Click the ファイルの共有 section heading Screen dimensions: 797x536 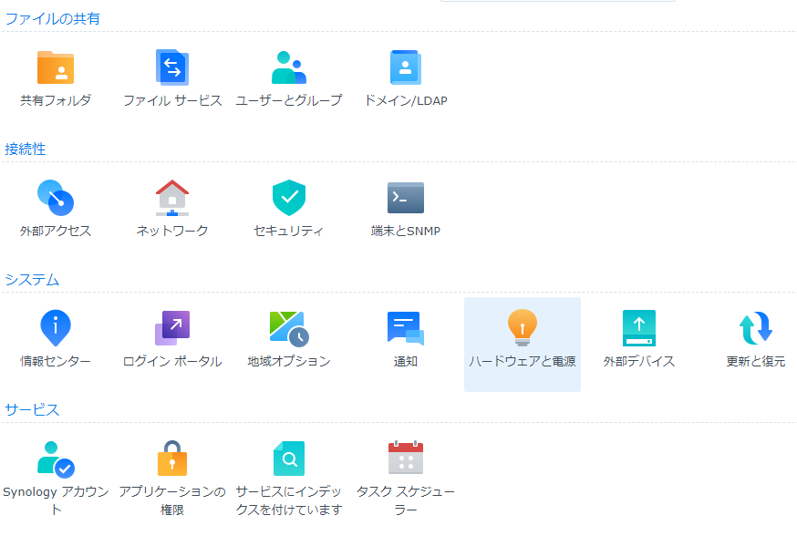click(x=52, y=19)
